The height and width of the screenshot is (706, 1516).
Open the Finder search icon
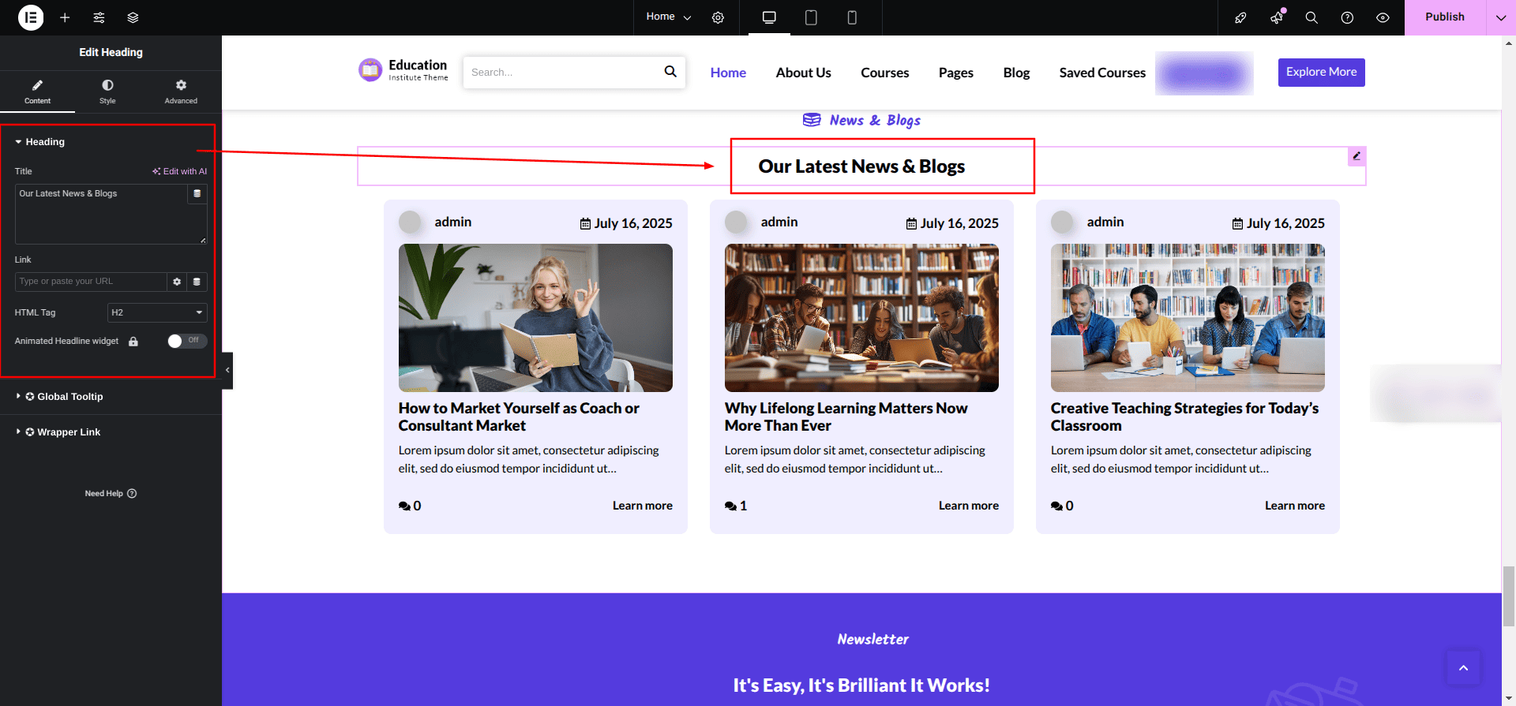click(x=1311, y=17)
